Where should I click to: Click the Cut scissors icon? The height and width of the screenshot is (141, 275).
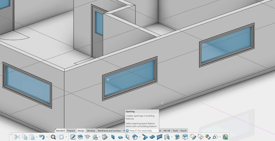(17, 137)
